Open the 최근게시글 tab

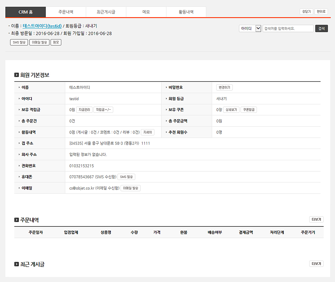coord(106,12)
